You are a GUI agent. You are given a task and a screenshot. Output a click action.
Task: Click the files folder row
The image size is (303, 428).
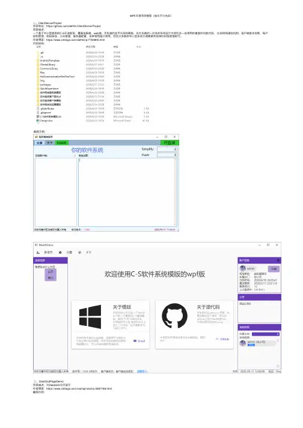click(93, 73)
